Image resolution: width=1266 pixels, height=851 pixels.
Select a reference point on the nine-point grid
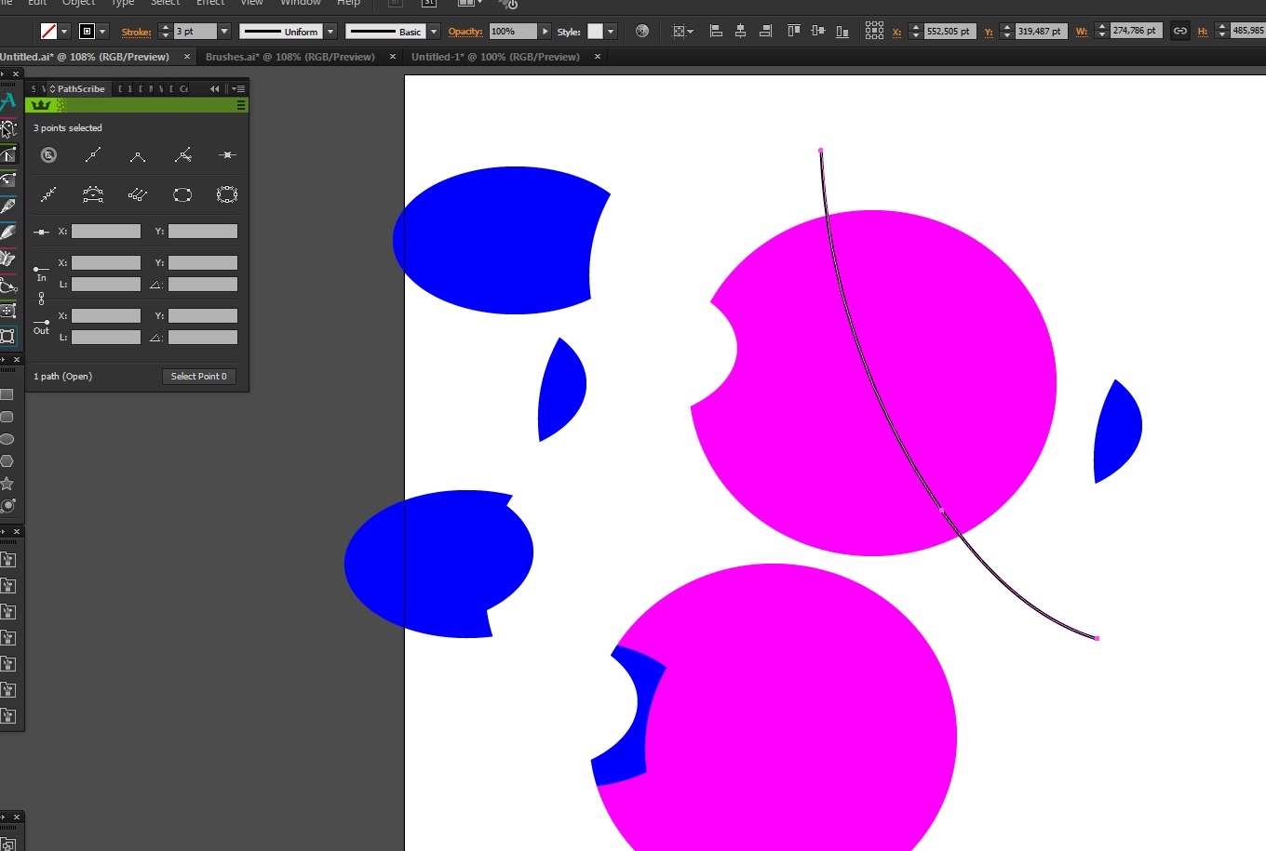coord(874,32)
